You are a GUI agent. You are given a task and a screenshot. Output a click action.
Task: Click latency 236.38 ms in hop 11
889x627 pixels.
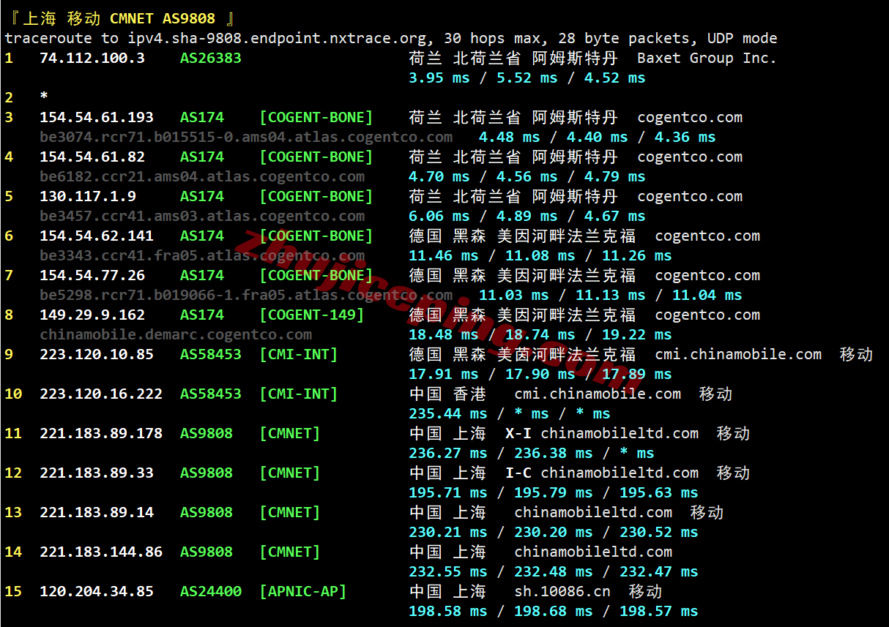(554, 453)
